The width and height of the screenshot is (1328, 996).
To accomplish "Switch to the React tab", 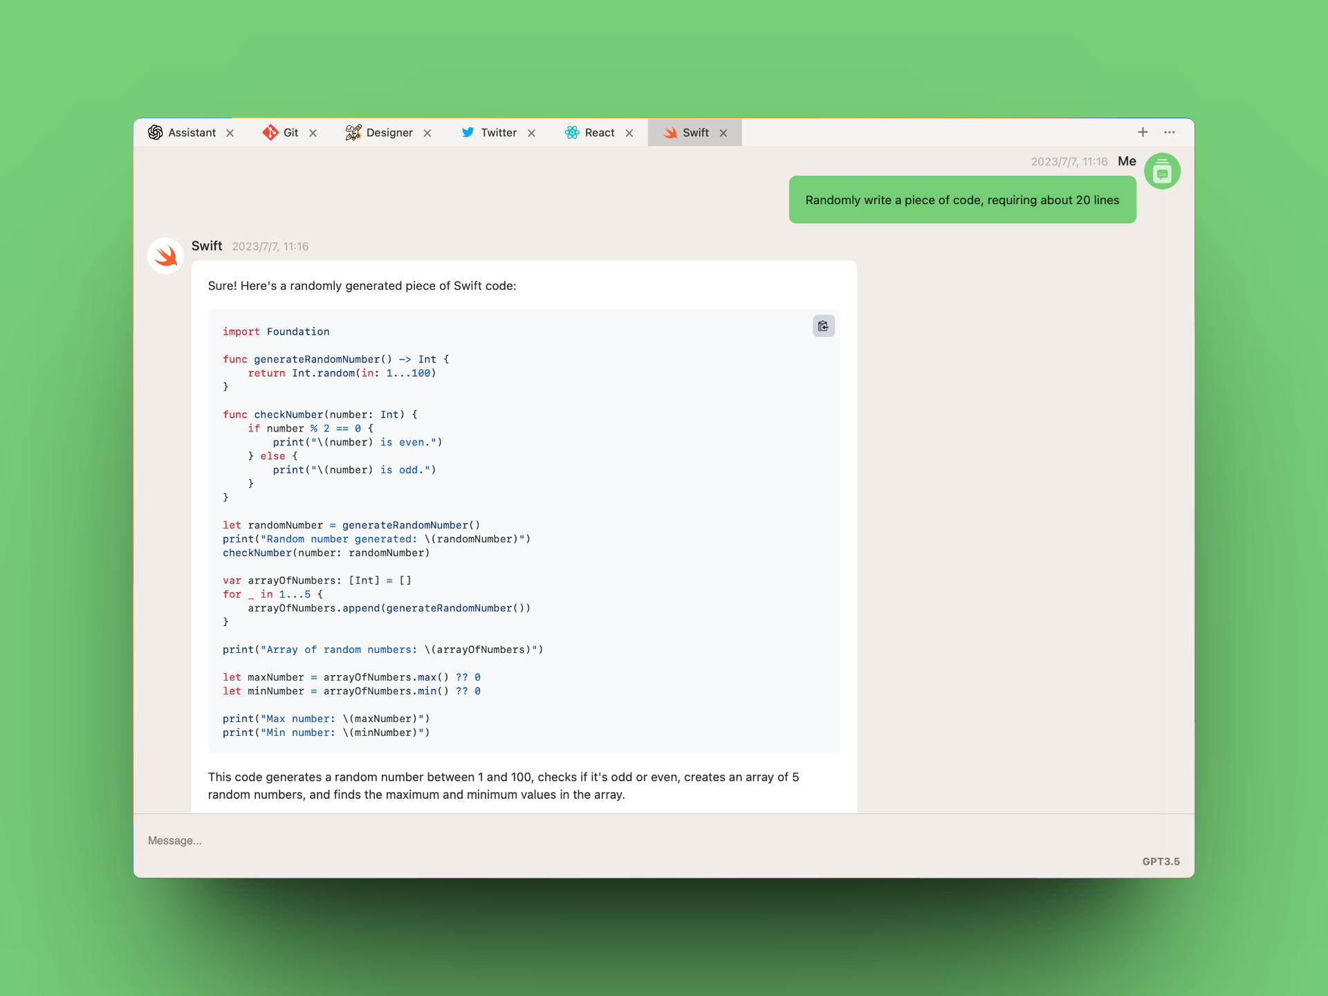I will click(x=590, y=133).
